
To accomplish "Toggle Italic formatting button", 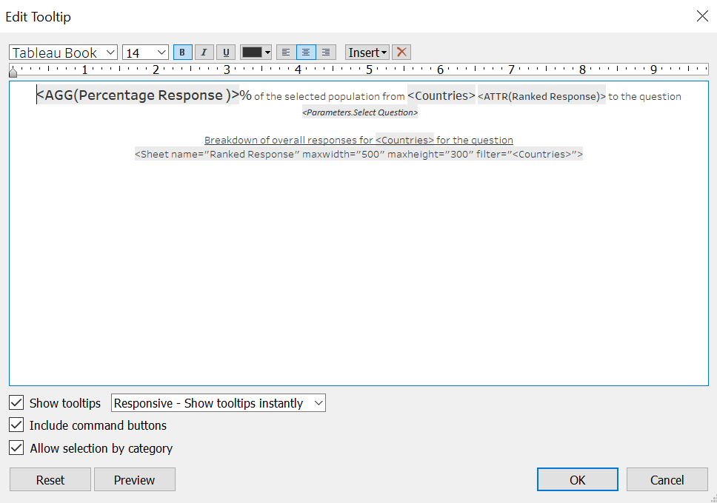I will tap(204, 53).
